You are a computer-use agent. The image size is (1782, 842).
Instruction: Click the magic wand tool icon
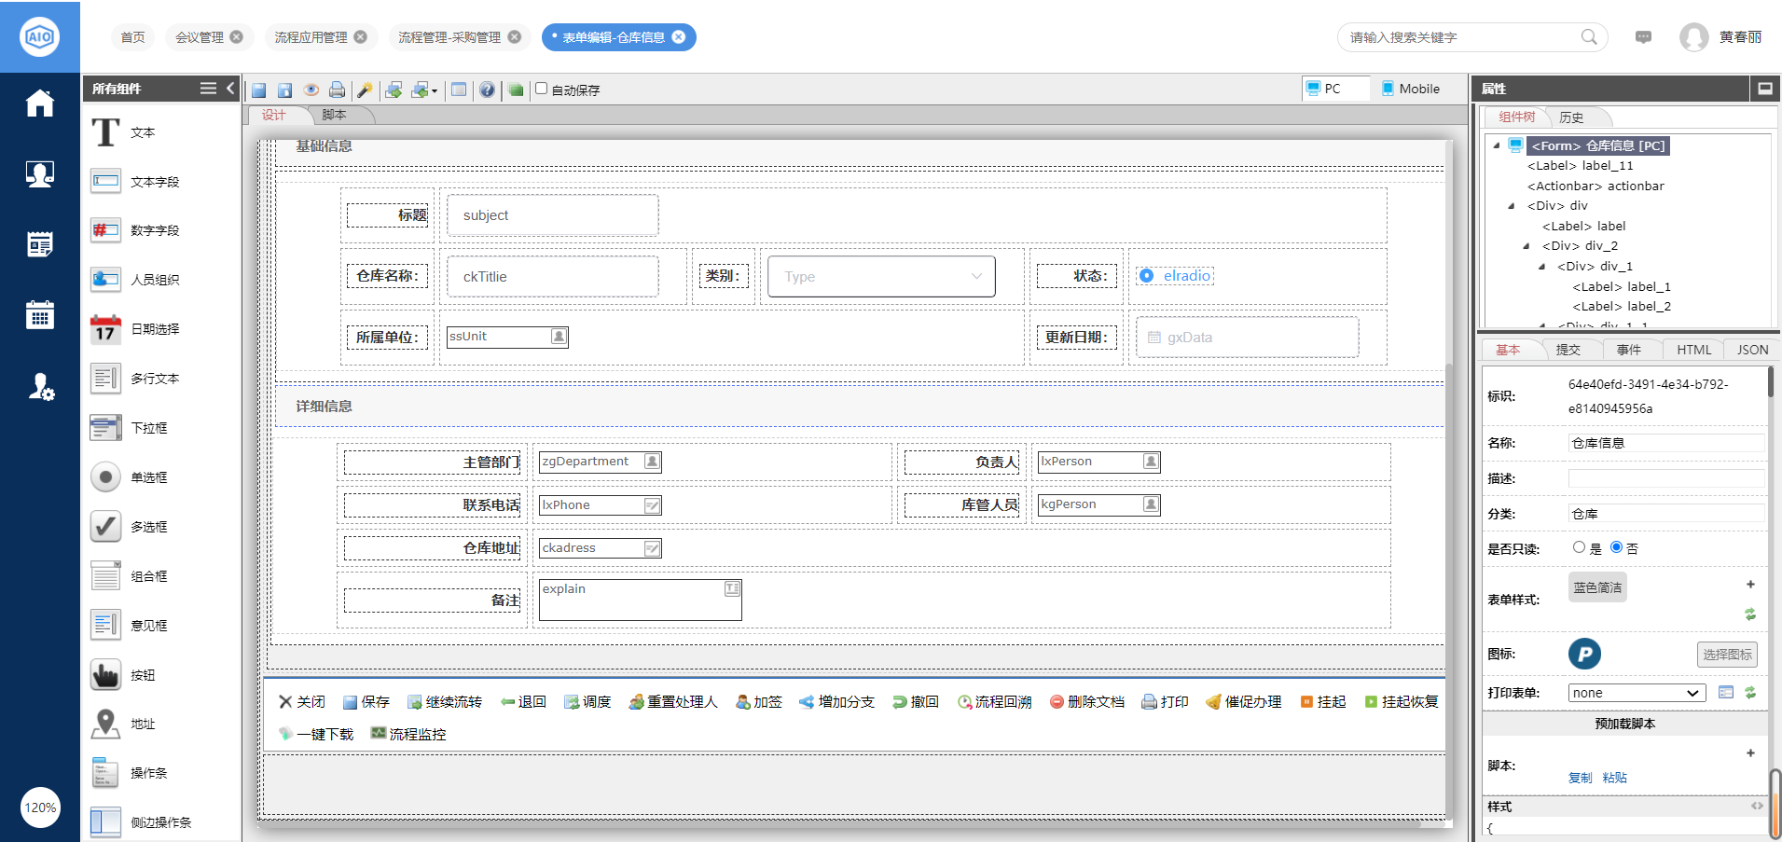tap(365, 90)
